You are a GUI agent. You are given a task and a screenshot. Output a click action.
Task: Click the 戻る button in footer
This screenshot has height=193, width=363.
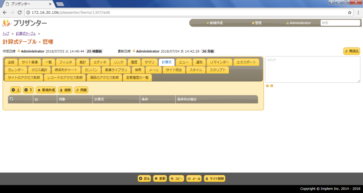[145, 179]
